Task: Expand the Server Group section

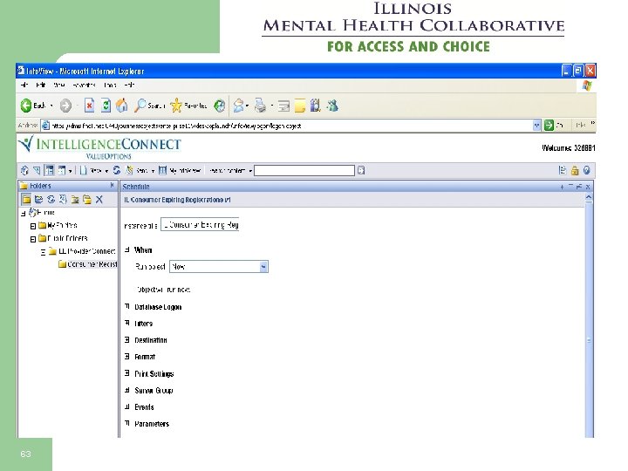Action: tap(127, 390)
